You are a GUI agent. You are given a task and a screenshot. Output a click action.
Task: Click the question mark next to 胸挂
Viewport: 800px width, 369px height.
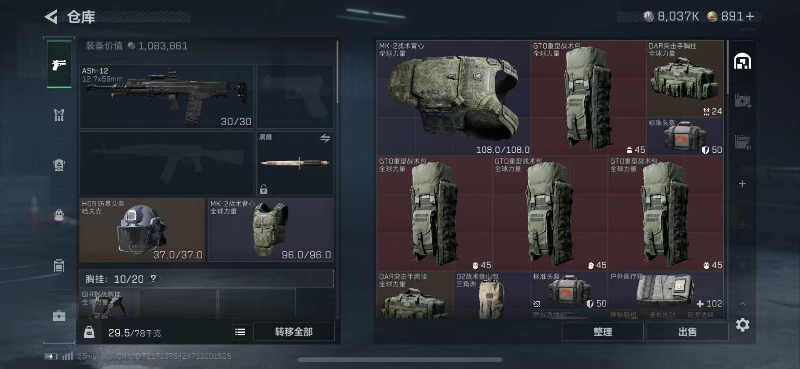click(154, 279)
